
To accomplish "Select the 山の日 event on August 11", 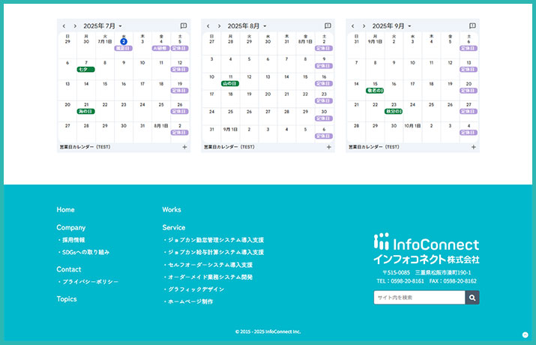I will point(229,83).
